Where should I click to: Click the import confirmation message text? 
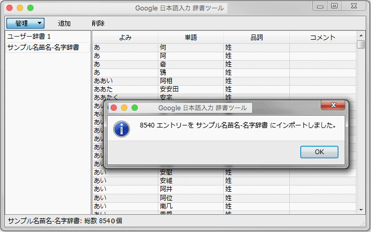point(238,125)
